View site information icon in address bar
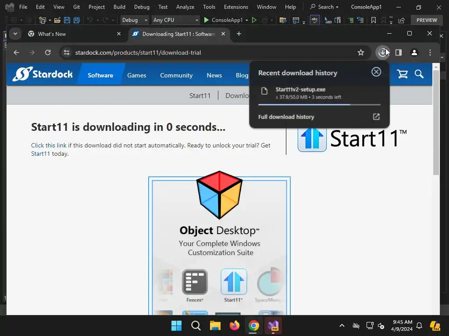The width and height of the screenshot is (449, 336). tap(67, 52)
